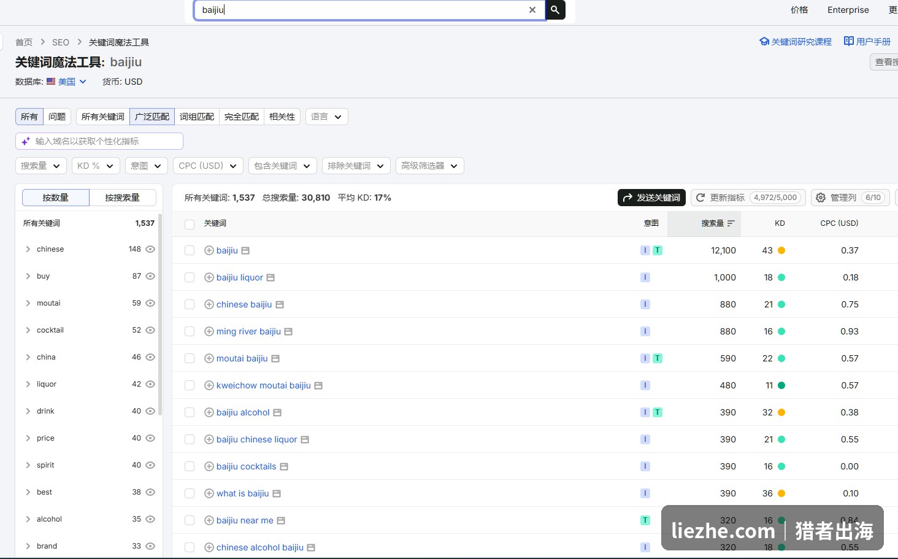
Task: Open SERP view icon for baijiu near me
Action: (x=281, y=520)
